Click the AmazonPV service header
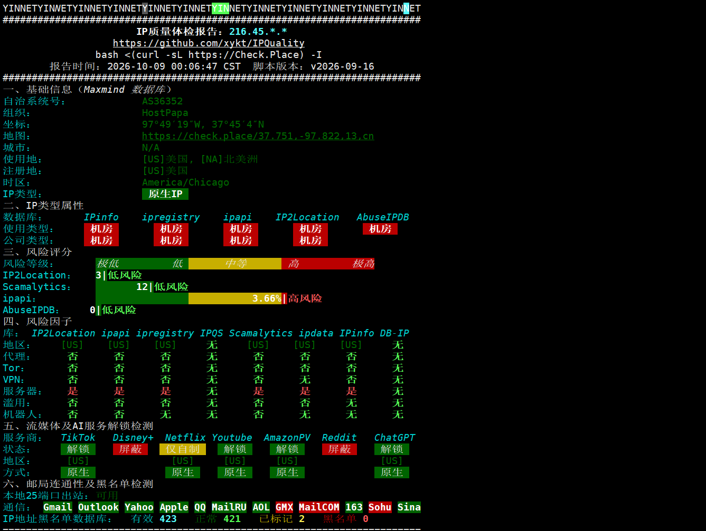The image size is (706, 531). tap(287, 438)
